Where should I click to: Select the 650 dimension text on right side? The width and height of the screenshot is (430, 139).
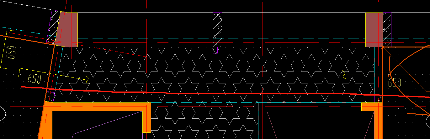pos(395,83)
